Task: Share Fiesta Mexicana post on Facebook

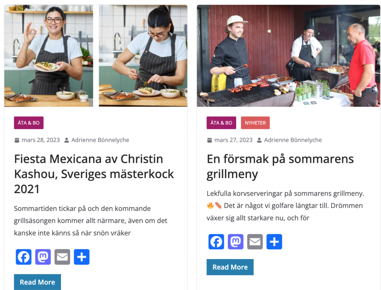Action: point(23,257)
